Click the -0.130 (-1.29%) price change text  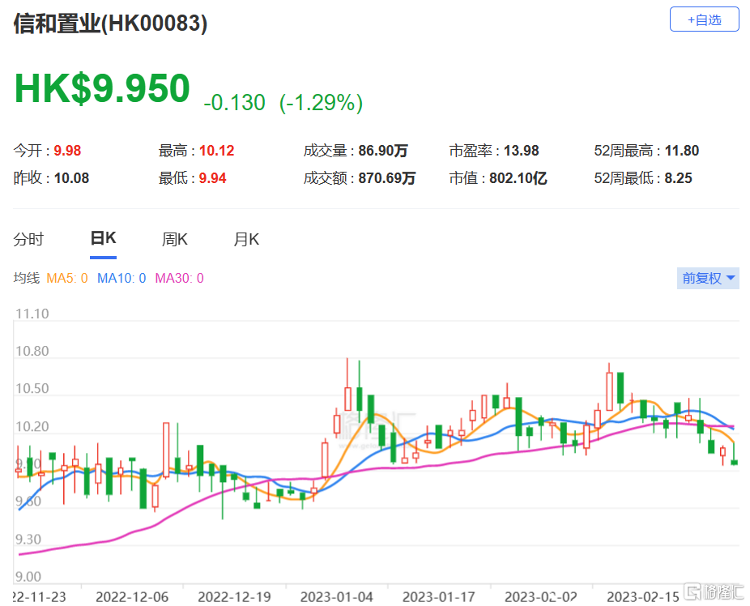click(283, 102)
